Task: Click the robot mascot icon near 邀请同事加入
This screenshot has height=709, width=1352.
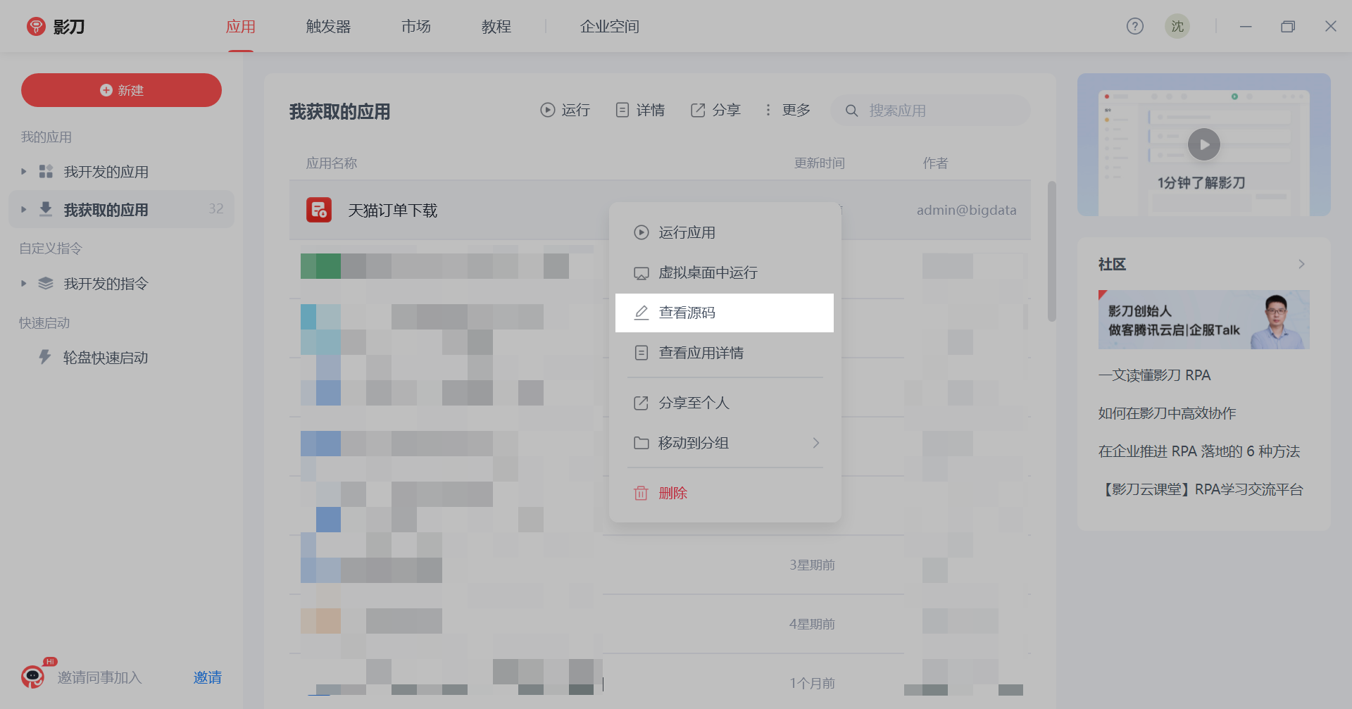Action: (x=32, y=677)
